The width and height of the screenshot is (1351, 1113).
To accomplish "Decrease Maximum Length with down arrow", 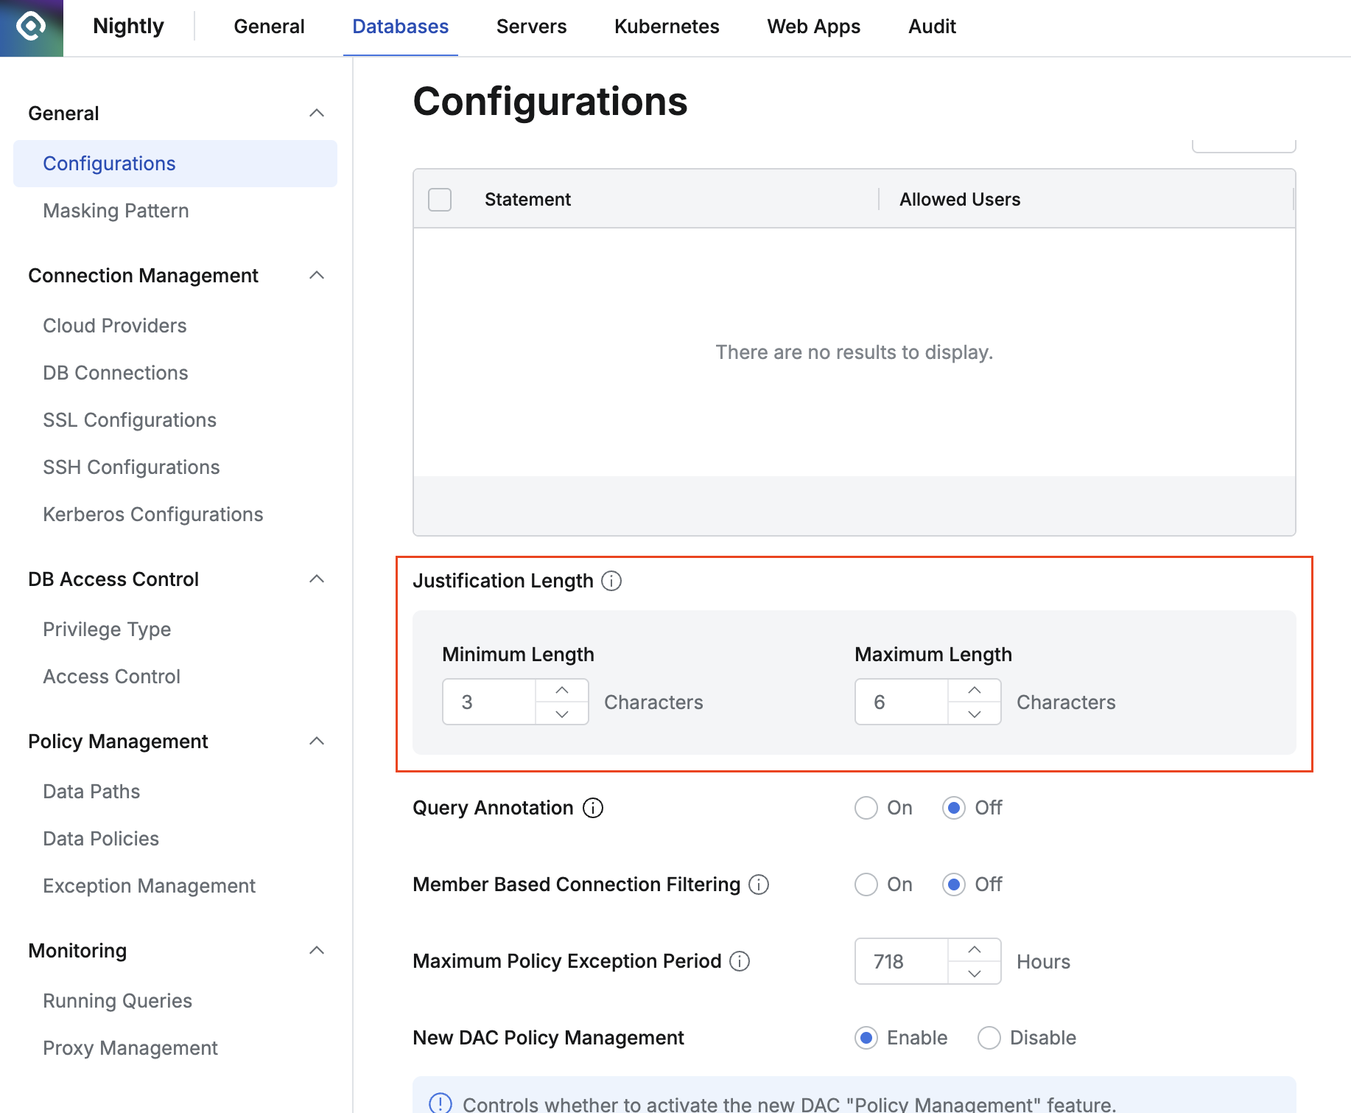I will [x=974, y=713].
